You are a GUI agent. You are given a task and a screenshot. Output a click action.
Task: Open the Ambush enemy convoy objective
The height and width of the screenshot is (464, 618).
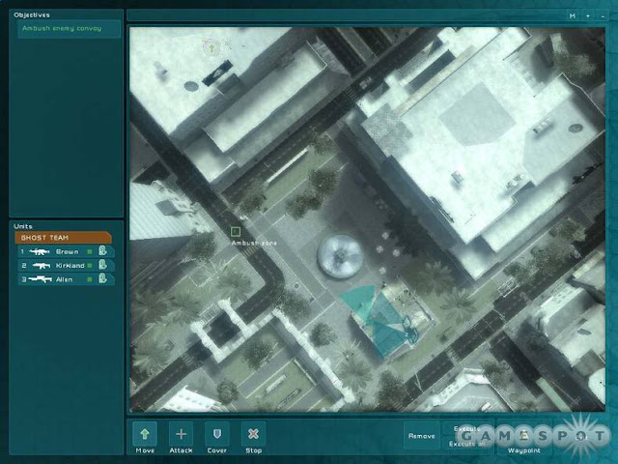69,28
